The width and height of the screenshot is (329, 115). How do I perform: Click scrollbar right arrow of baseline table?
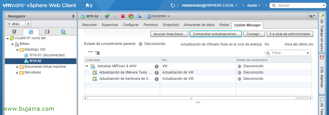(311, 98)
